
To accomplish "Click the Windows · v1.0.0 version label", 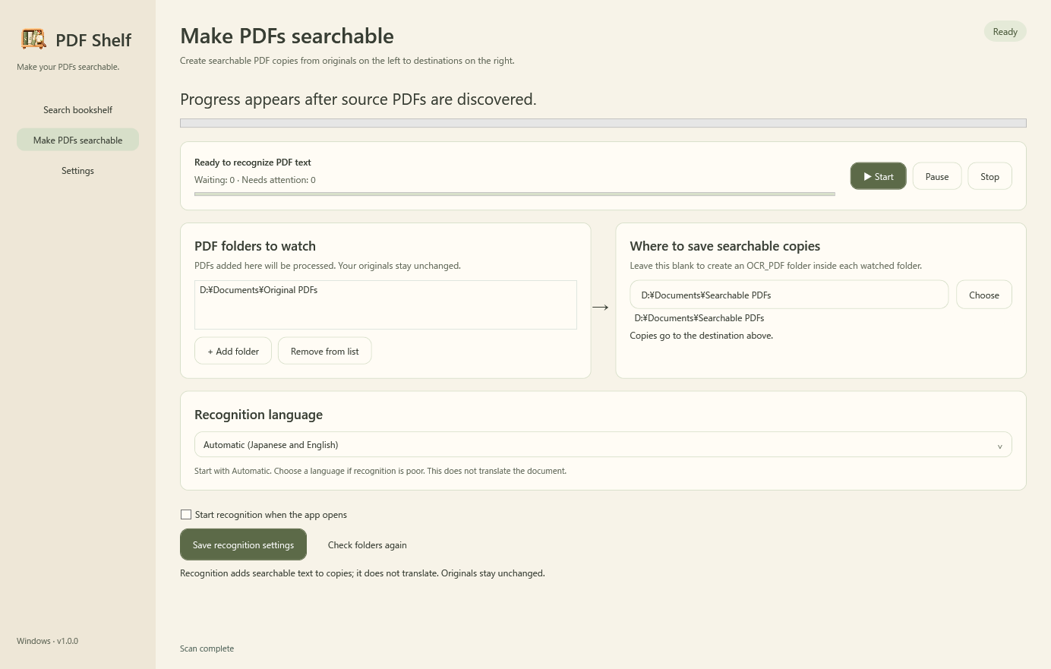I will tap(47, 641).
